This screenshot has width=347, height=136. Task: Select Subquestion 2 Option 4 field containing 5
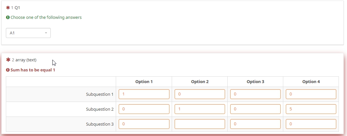(x=311, y=109)
